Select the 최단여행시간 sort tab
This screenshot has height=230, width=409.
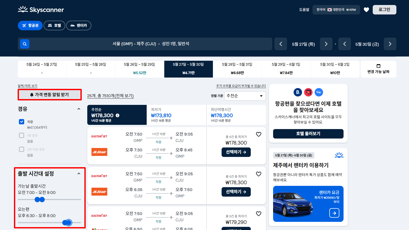tap(236, 115)
